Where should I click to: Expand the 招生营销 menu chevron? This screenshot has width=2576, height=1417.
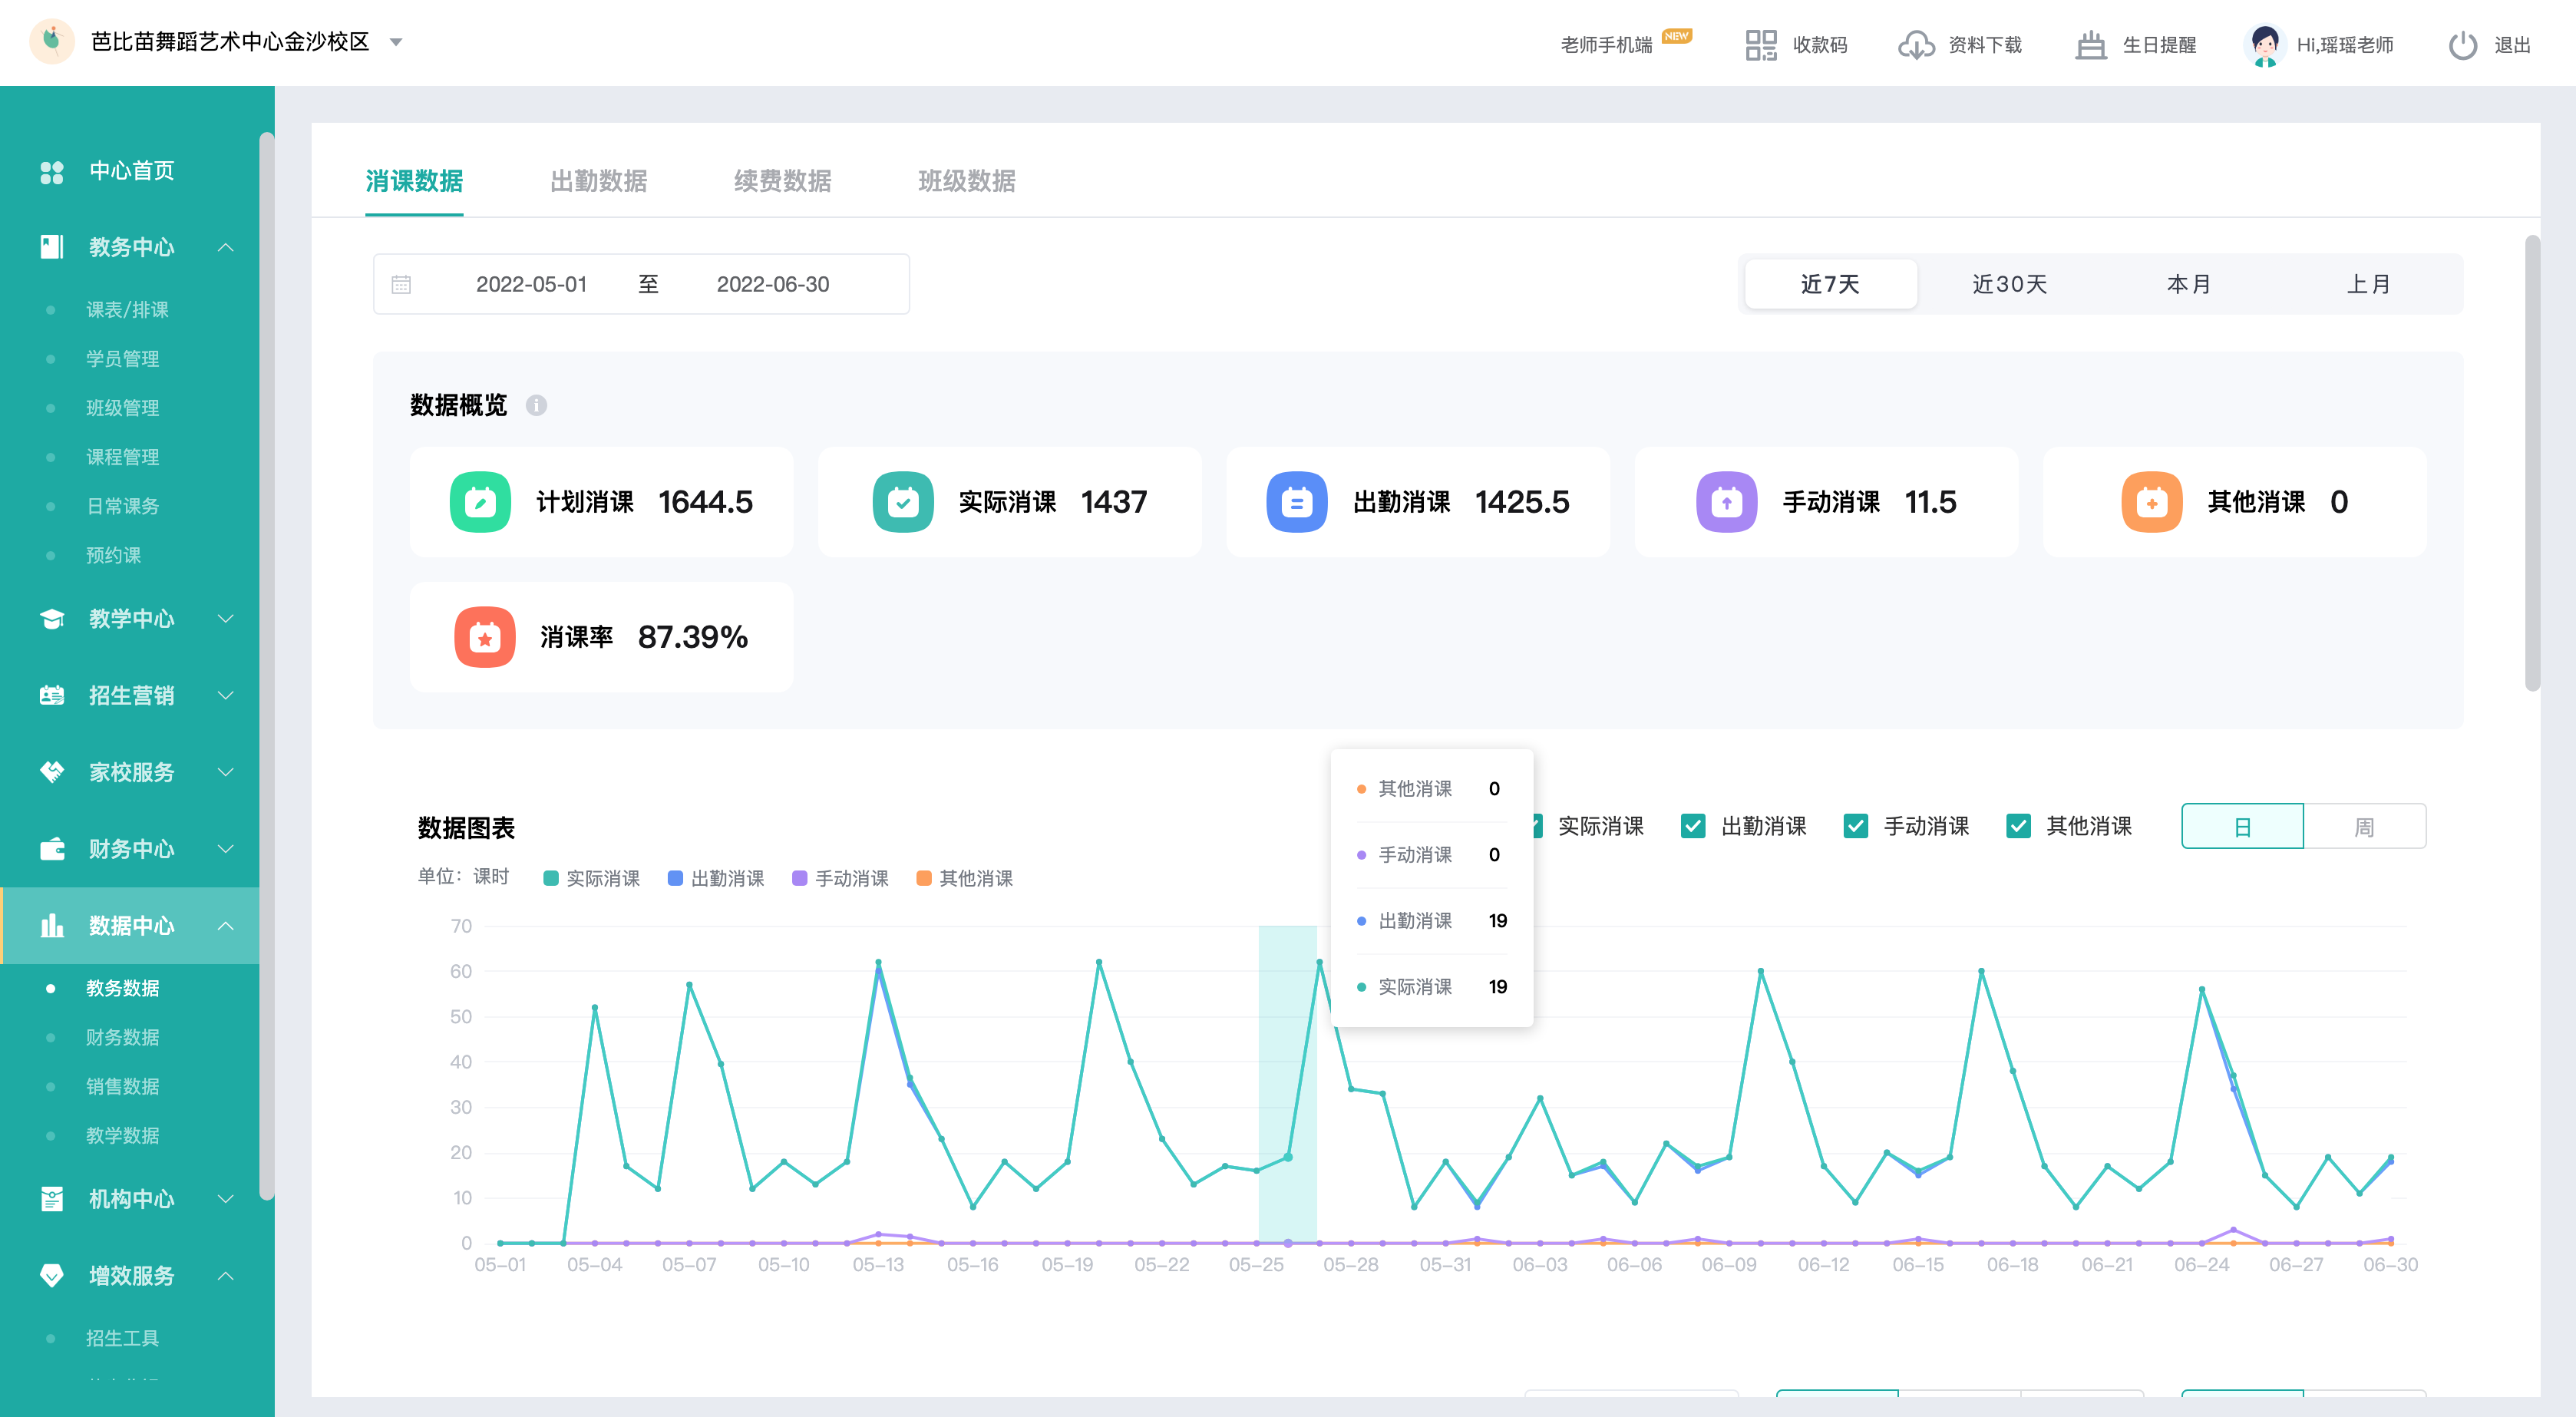coord(226,696)
